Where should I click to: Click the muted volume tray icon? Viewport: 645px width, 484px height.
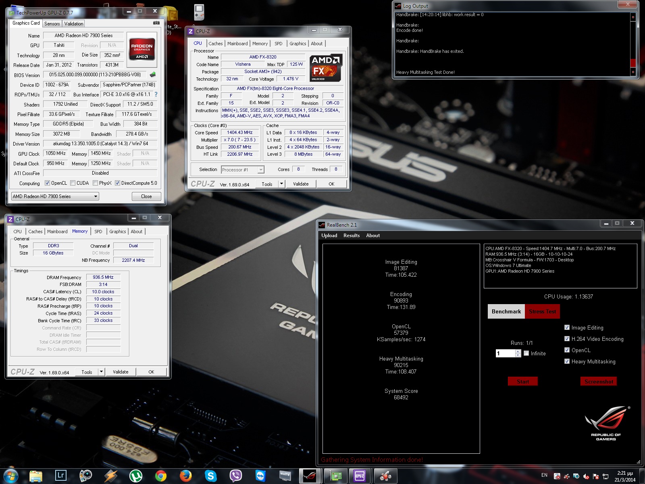coord(586,476)
